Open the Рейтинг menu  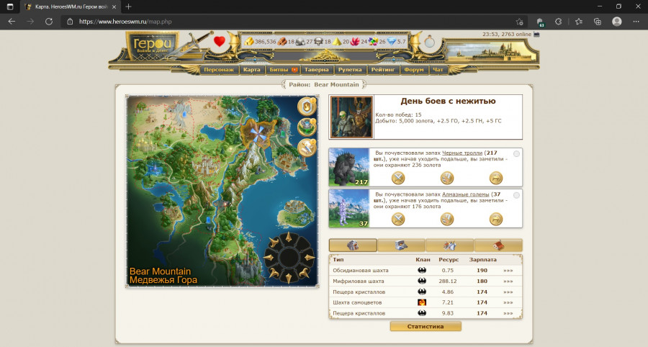(x=383, y=70)
